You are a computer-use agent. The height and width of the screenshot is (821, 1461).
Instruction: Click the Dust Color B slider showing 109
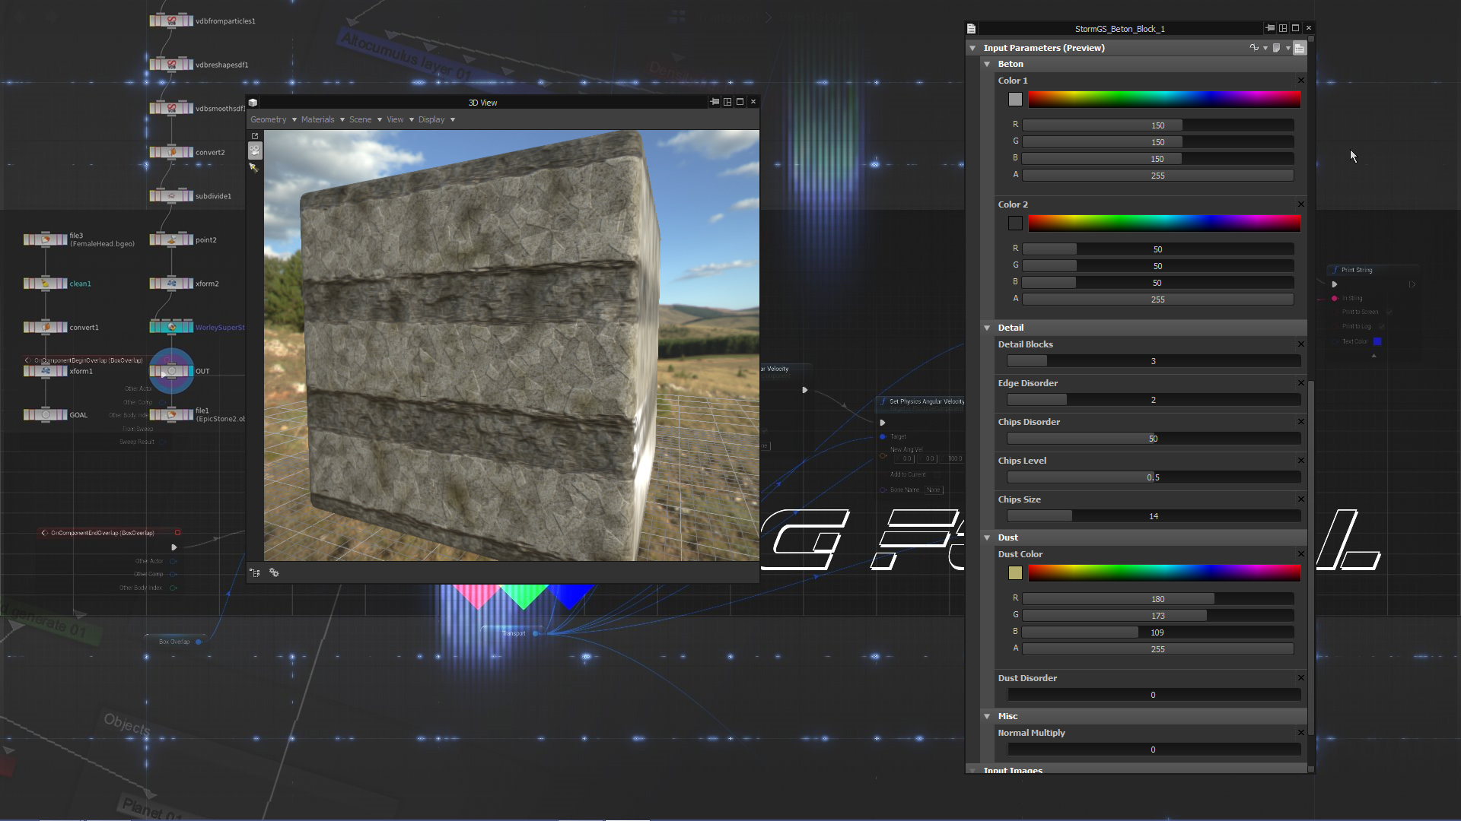[x=1157, y=632]
